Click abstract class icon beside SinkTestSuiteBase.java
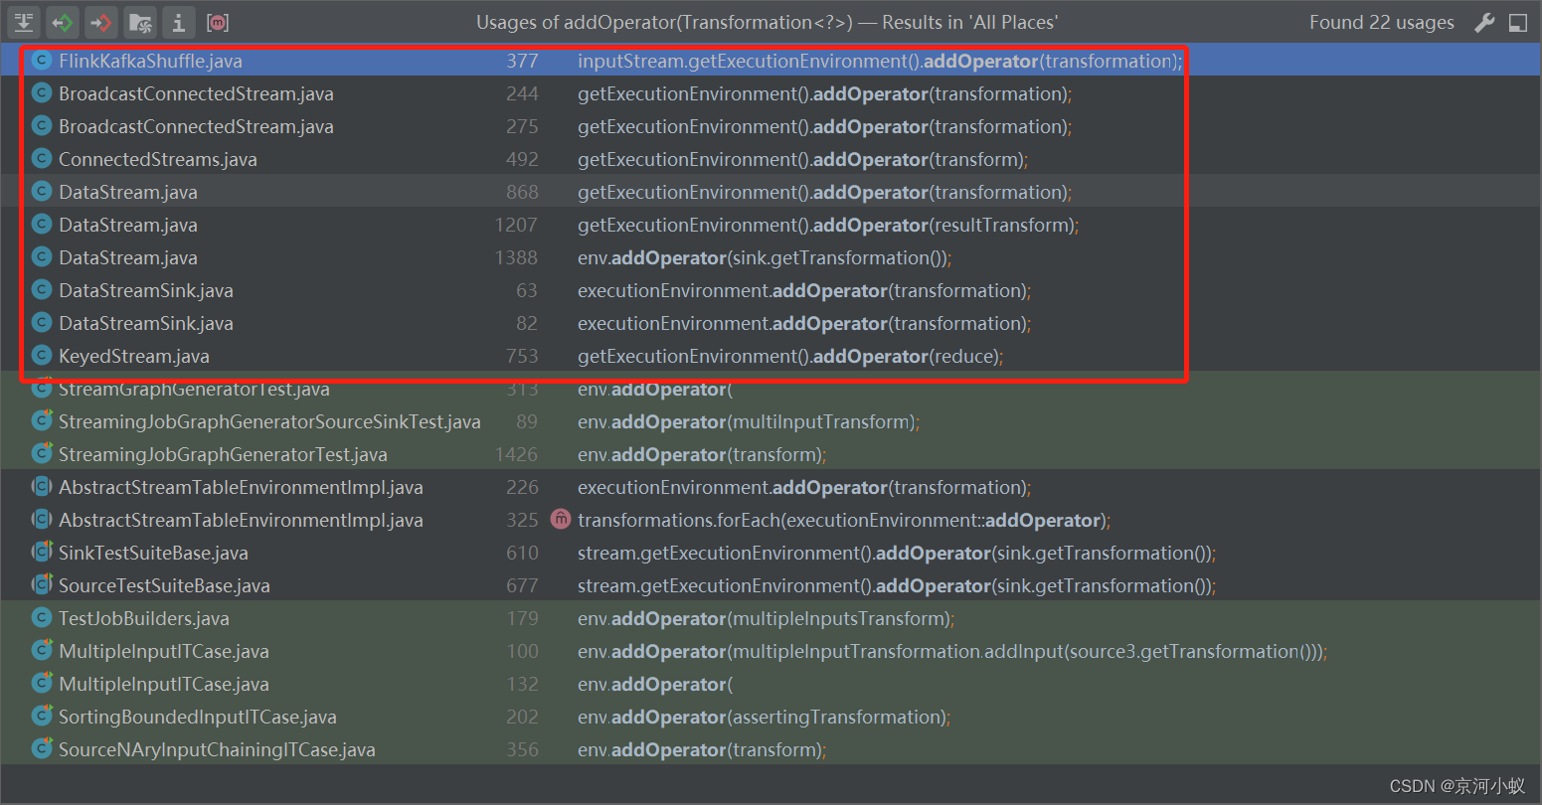1542x805 pixels. 41,553
